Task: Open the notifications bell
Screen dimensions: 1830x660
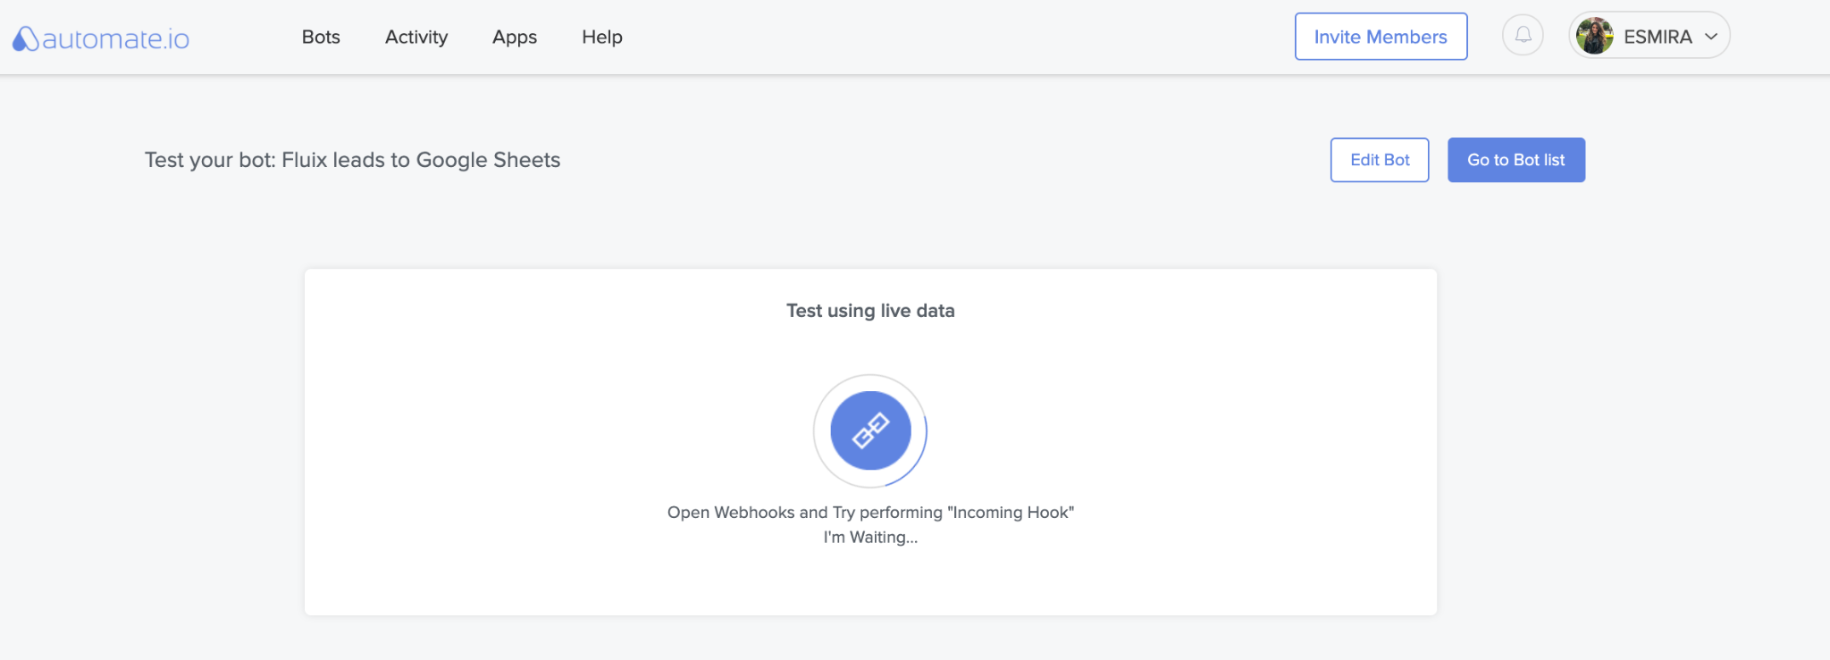Action: click(1523, 36)
